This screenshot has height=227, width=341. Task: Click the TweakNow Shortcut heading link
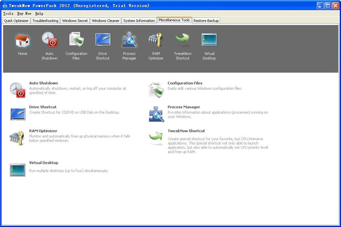(x=186, y=131)
